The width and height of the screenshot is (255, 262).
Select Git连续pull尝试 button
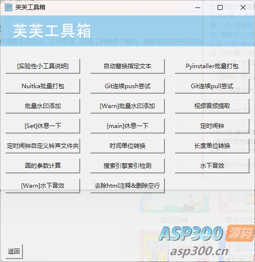pyautogui.click(x=212, y=86)
